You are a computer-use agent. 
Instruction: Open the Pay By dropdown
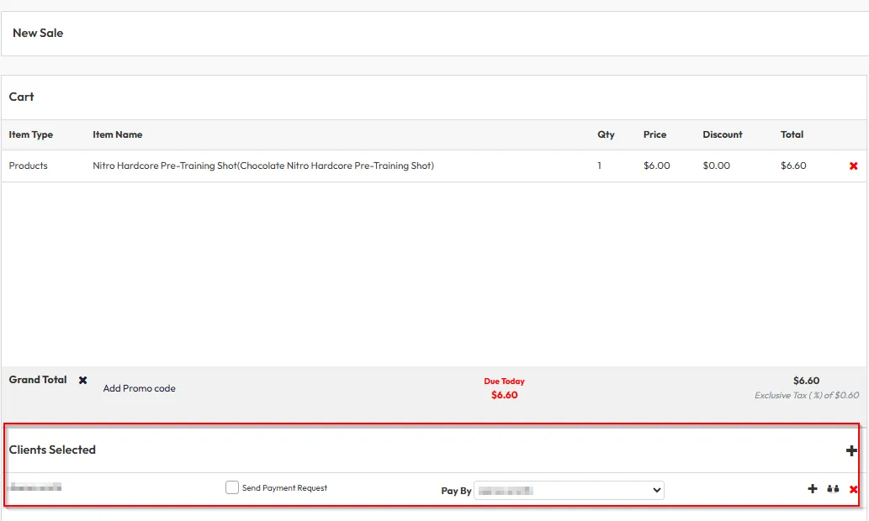[569, 490]
